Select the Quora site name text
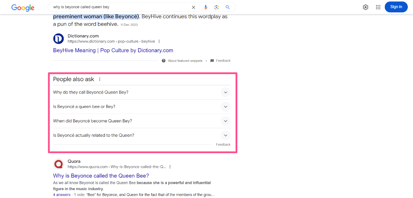 [x=74, y=161]
